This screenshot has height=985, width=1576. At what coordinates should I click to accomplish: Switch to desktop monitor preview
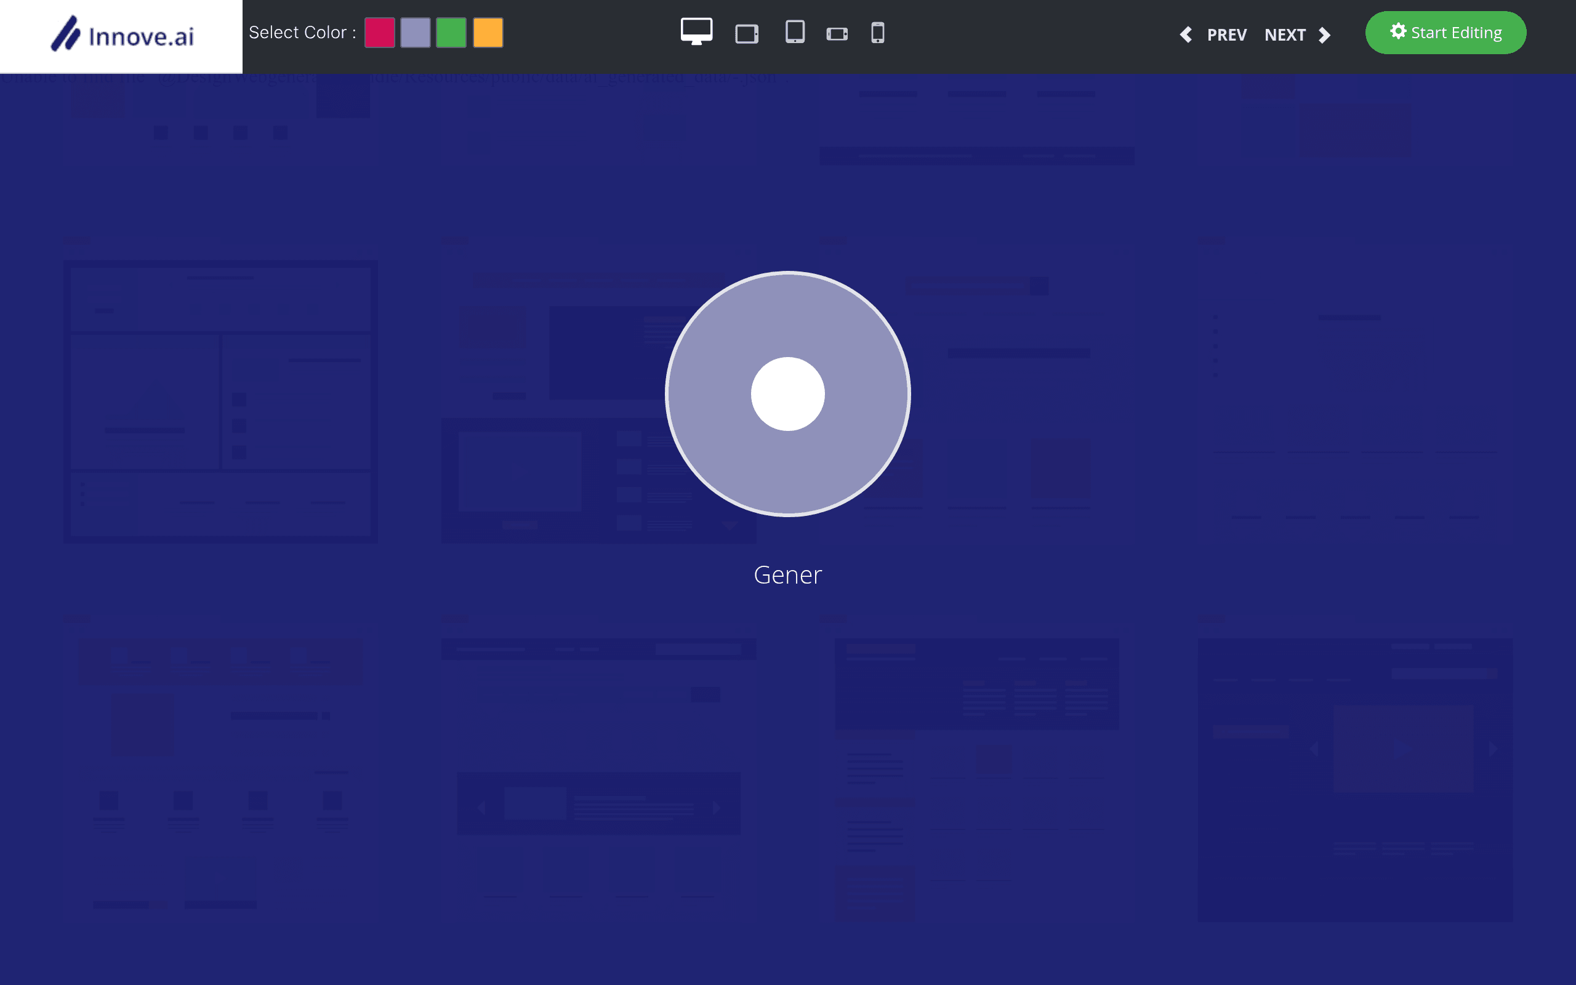click(696, 32)
